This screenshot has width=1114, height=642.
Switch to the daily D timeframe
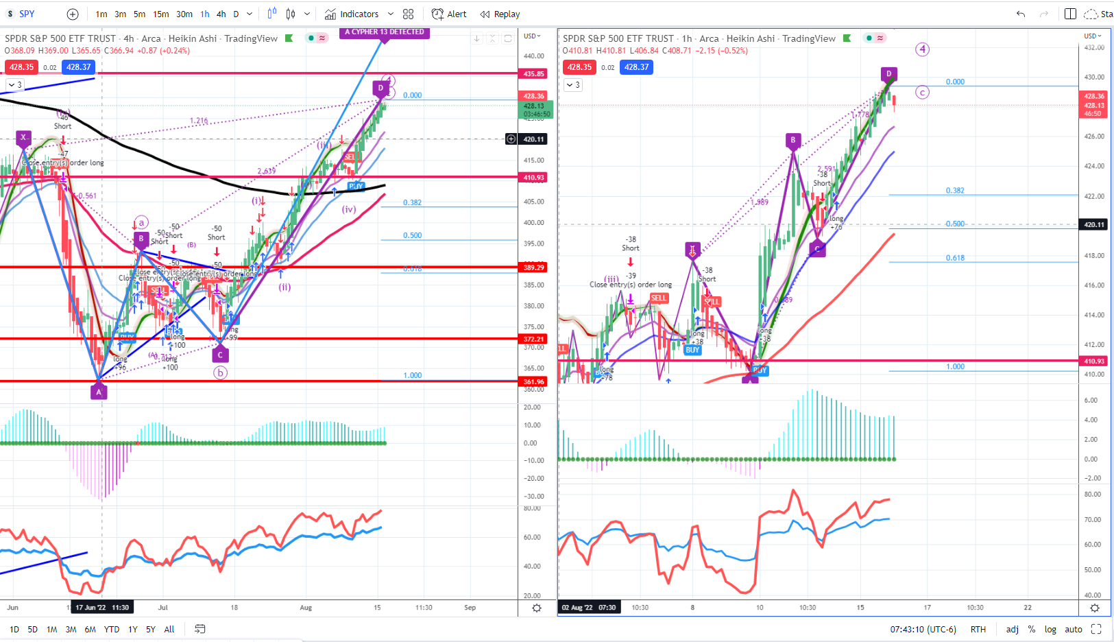(237, 14)
